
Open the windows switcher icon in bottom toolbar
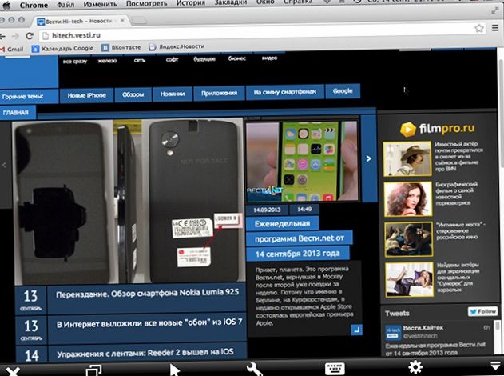point(93,370)
